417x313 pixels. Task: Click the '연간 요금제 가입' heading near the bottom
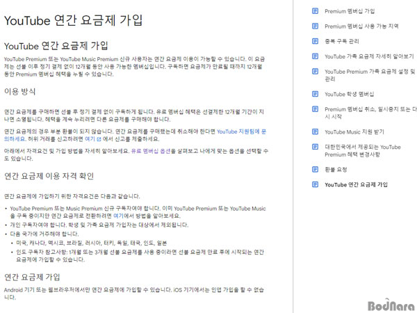(x=32, y=277)
